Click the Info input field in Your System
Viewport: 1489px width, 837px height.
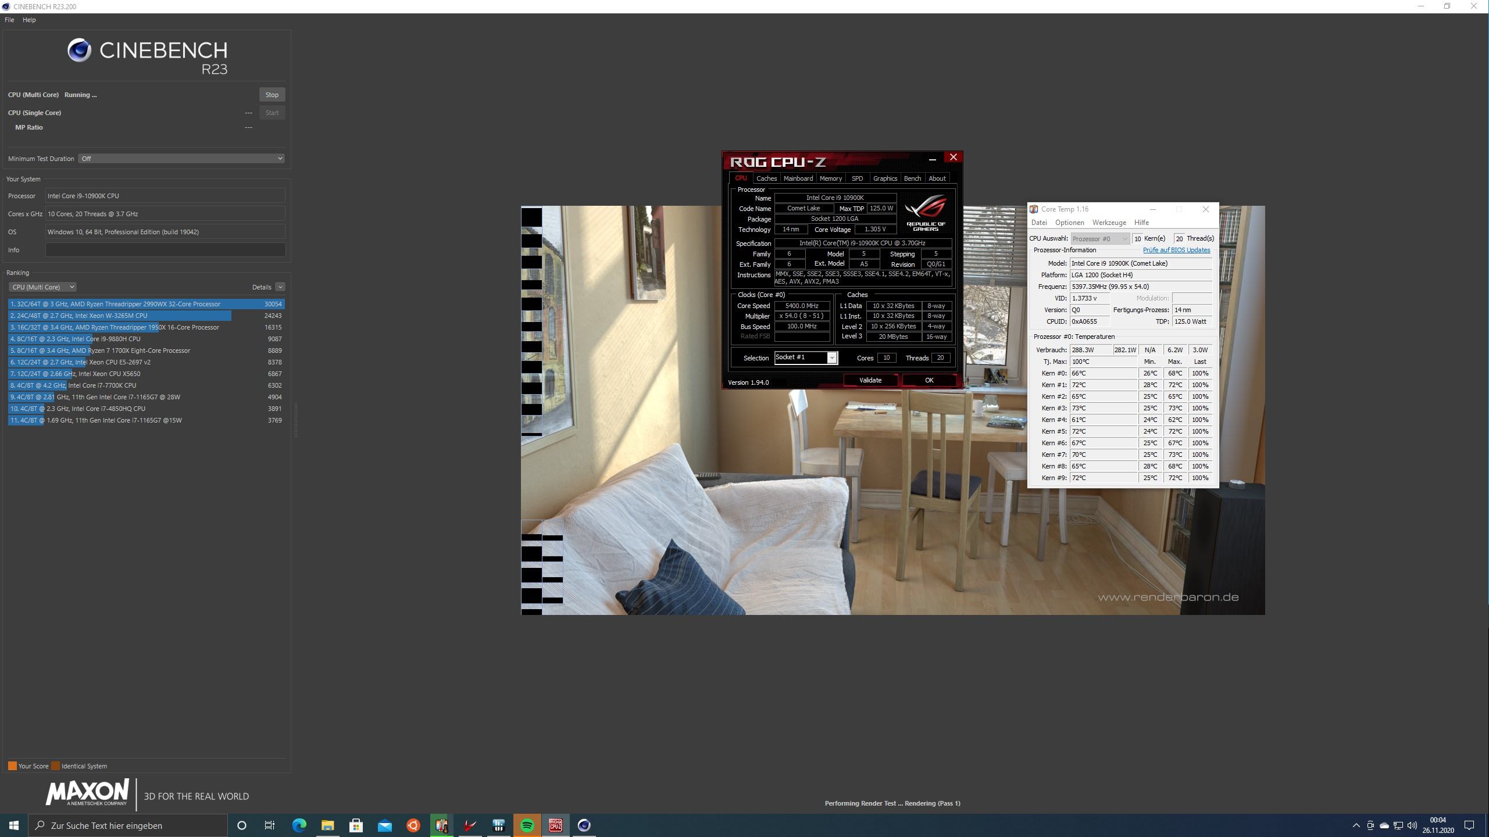click(x=165, y=250)
